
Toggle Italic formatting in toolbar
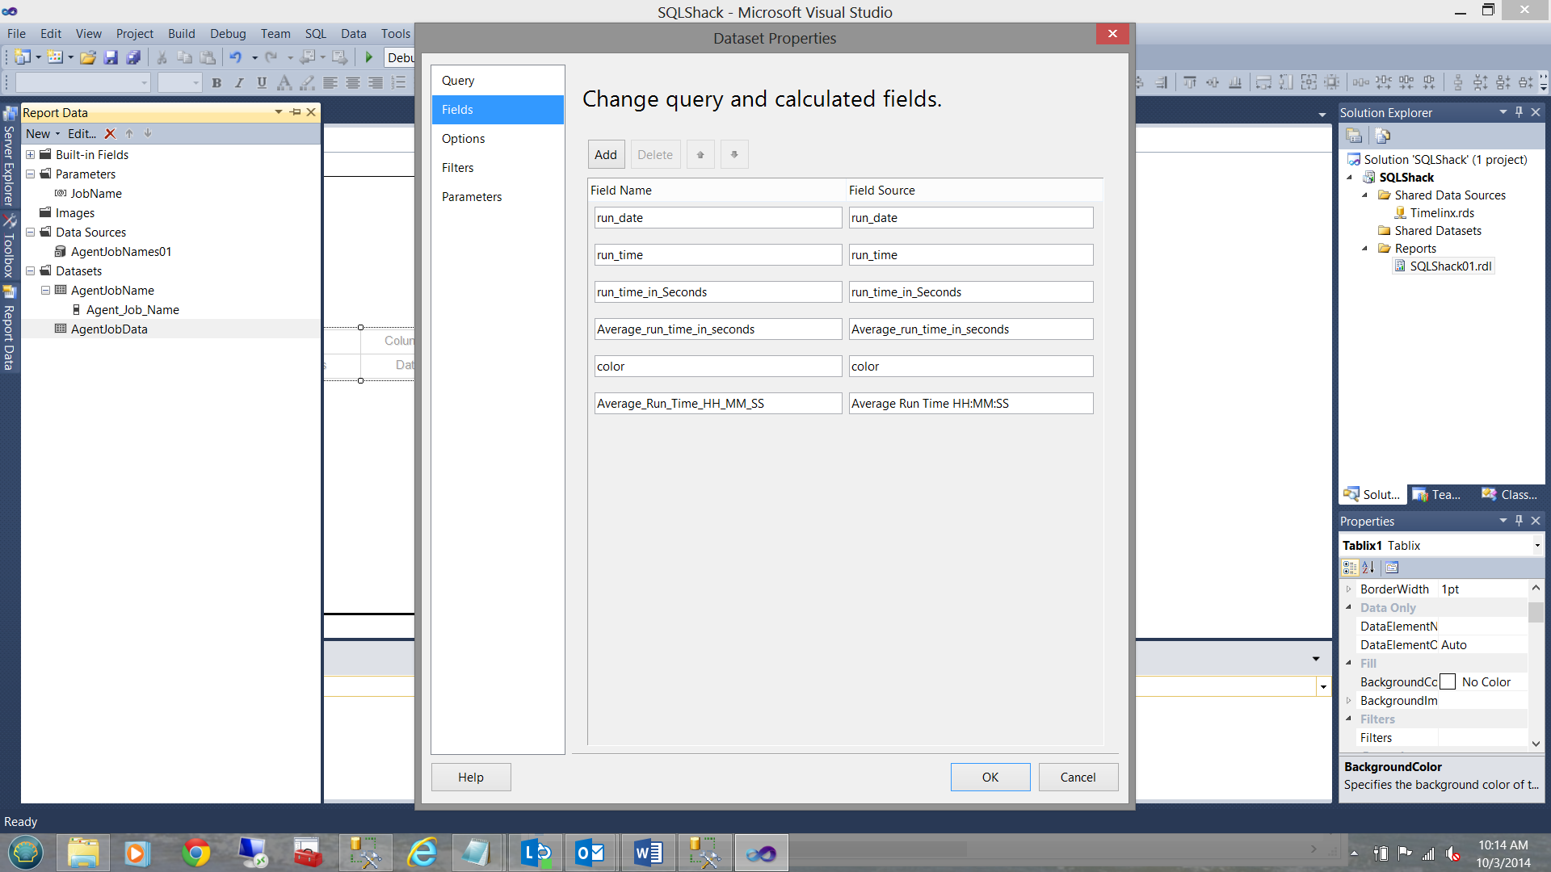coord(239,82)
